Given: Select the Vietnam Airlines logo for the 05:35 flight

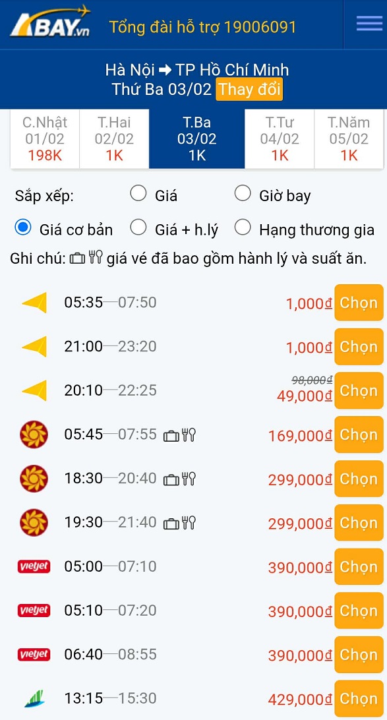Looking at the screenshot, I should click(x=31, y=302).
